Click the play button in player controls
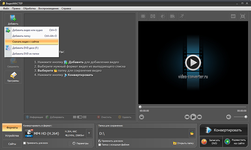Image resolution: width=251 pixels, height=150 pixels. tap(193, 117)
